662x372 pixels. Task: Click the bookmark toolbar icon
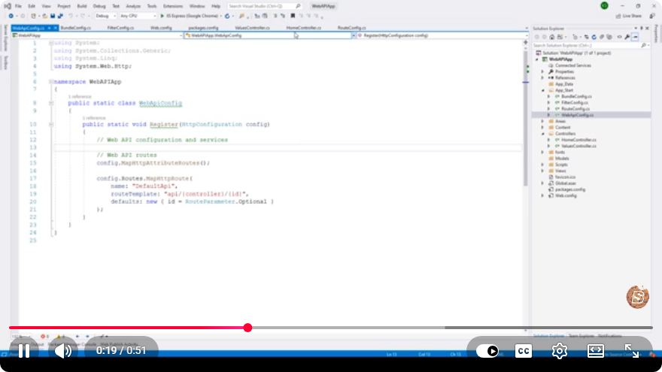(293, 16)
